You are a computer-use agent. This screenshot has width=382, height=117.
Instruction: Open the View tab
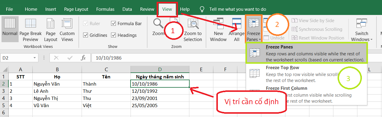(x=167, y=9)
